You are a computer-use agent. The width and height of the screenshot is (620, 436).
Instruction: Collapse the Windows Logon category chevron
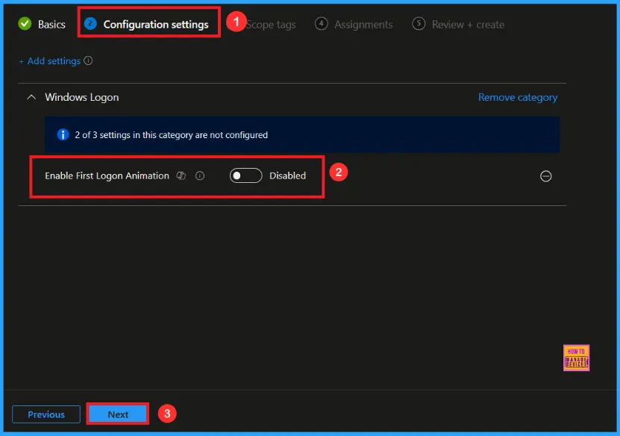click(31, 97)
